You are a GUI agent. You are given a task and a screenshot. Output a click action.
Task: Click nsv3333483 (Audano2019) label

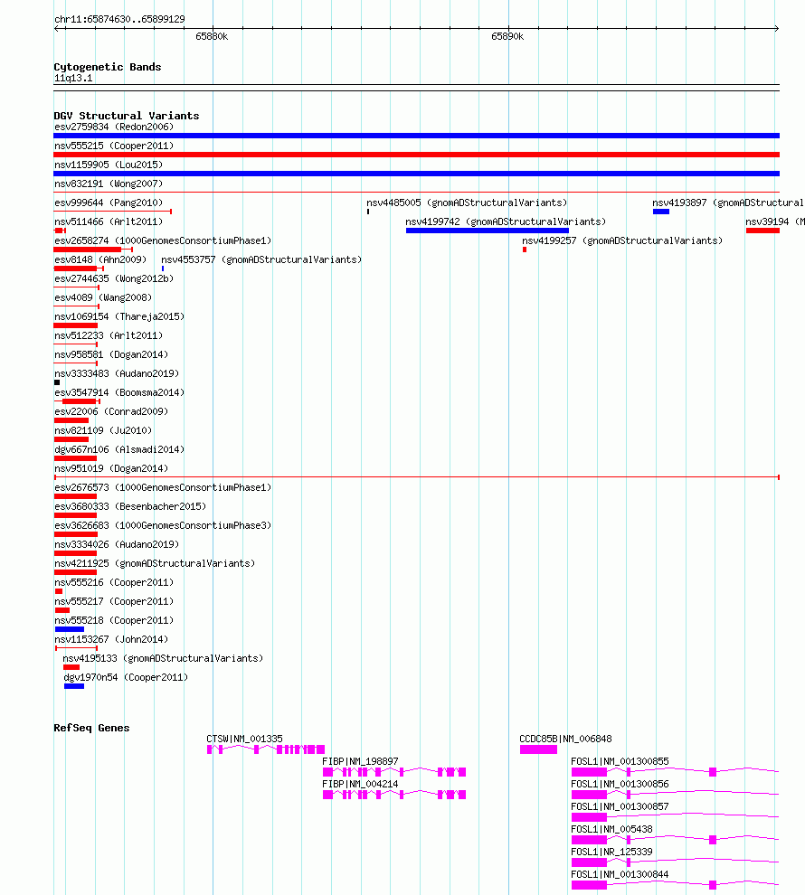point(117,373)
